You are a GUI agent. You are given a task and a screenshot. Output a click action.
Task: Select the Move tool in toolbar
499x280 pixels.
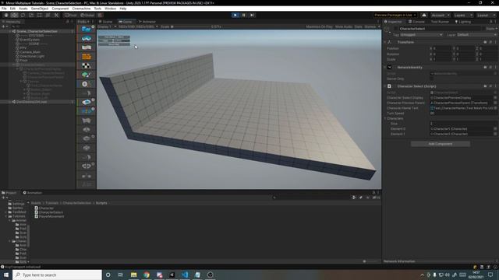14,15
